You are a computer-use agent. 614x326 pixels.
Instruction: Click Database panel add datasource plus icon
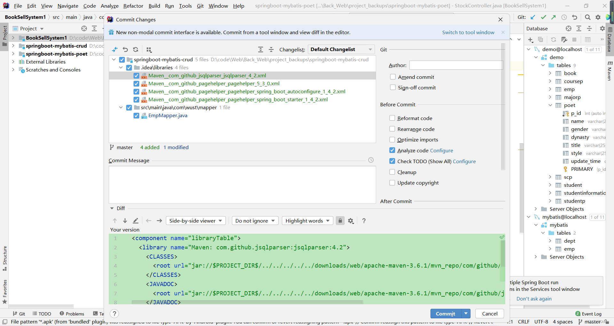[x=531, y=40]
